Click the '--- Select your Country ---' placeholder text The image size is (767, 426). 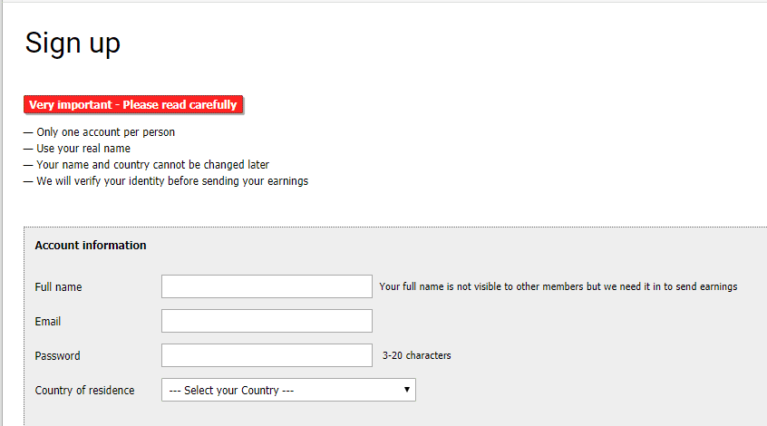click(x=232, y=391)
